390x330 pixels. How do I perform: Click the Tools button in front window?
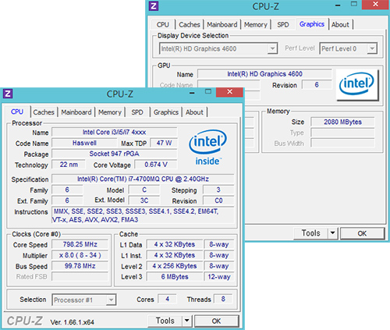[x=165, y=321]
